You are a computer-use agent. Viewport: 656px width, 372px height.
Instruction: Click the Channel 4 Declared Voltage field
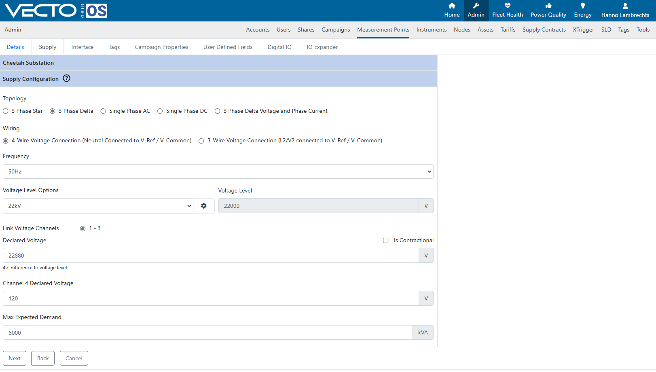tap(211, 298)
